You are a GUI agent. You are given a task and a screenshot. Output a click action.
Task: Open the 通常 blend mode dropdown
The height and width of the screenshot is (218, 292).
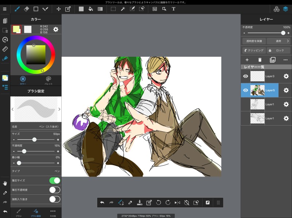(x=278, y=41)
